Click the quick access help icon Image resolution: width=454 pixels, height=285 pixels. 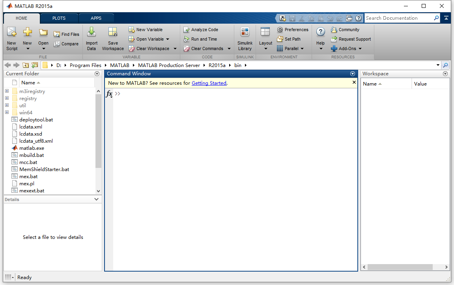pyautogui.click(x=359, y=18)
